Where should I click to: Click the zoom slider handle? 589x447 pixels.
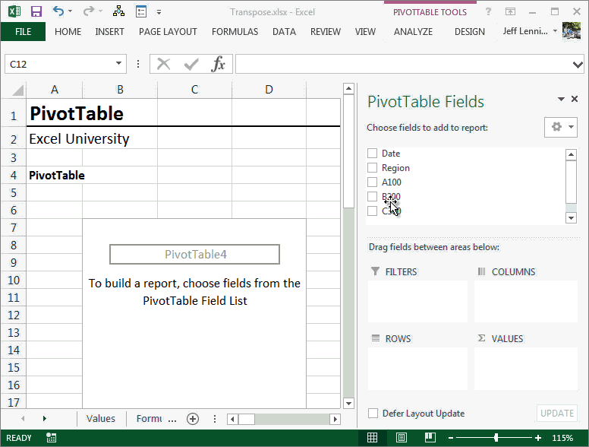(496, 438)
